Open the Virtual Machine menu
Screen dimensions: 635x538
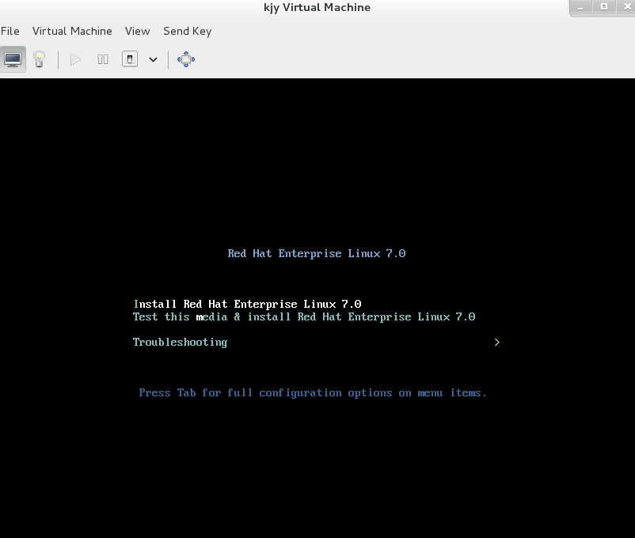pyautogui.click(x=72, y=31)
